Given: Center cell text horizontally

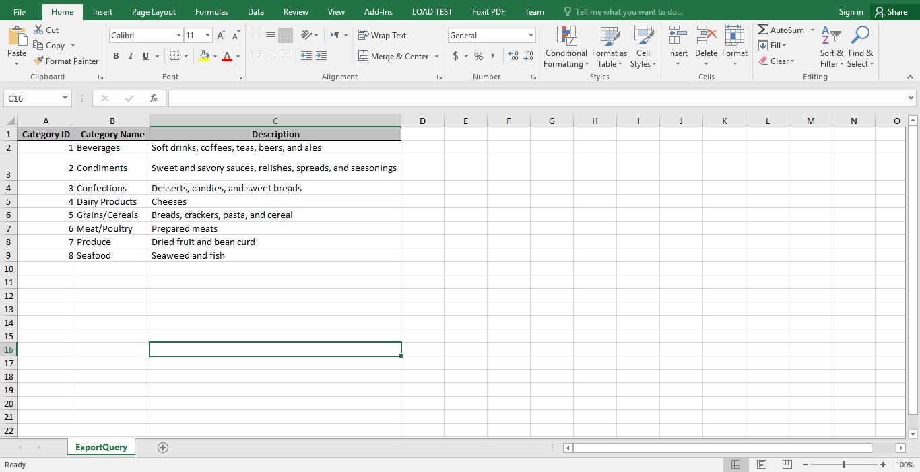Looking at the screenshot, I should [x=271, y=56].
